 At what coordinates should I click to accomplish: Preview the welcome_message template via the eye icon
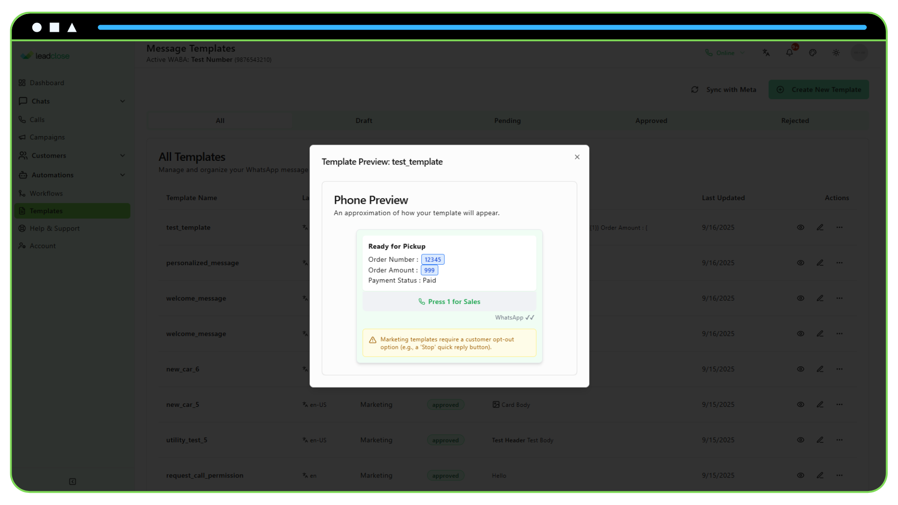[800, 298]
